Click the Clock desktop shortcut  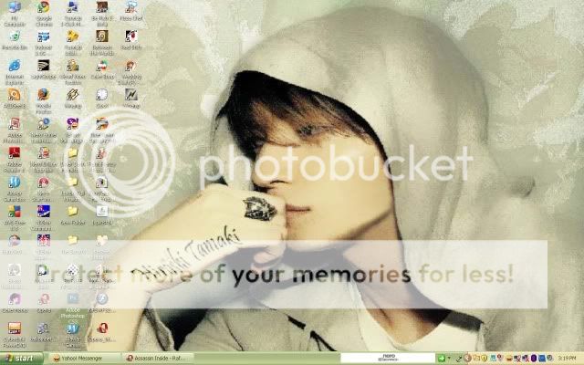102,94
